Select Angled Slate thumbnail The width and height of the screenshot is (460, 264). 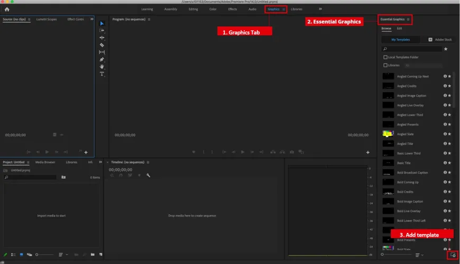coord(388,134)
